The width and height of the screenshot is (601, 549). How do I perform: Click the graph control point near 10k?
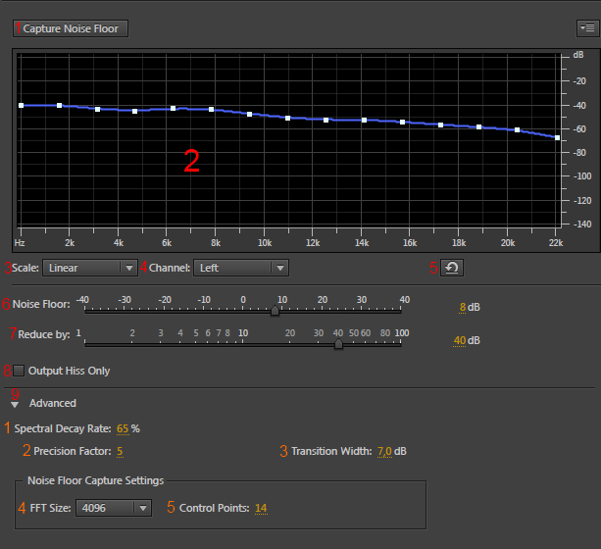click(x=250, y=114)
